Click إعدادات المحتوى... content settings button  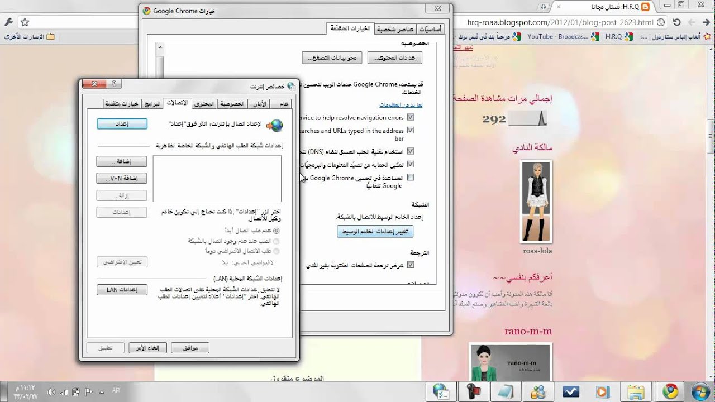click(x=395, y=58)
